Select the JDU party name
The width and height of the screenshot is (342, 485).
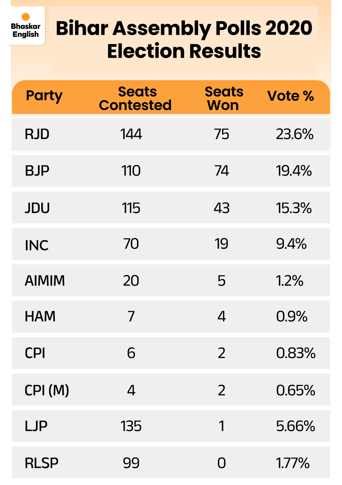click(37, 208)
